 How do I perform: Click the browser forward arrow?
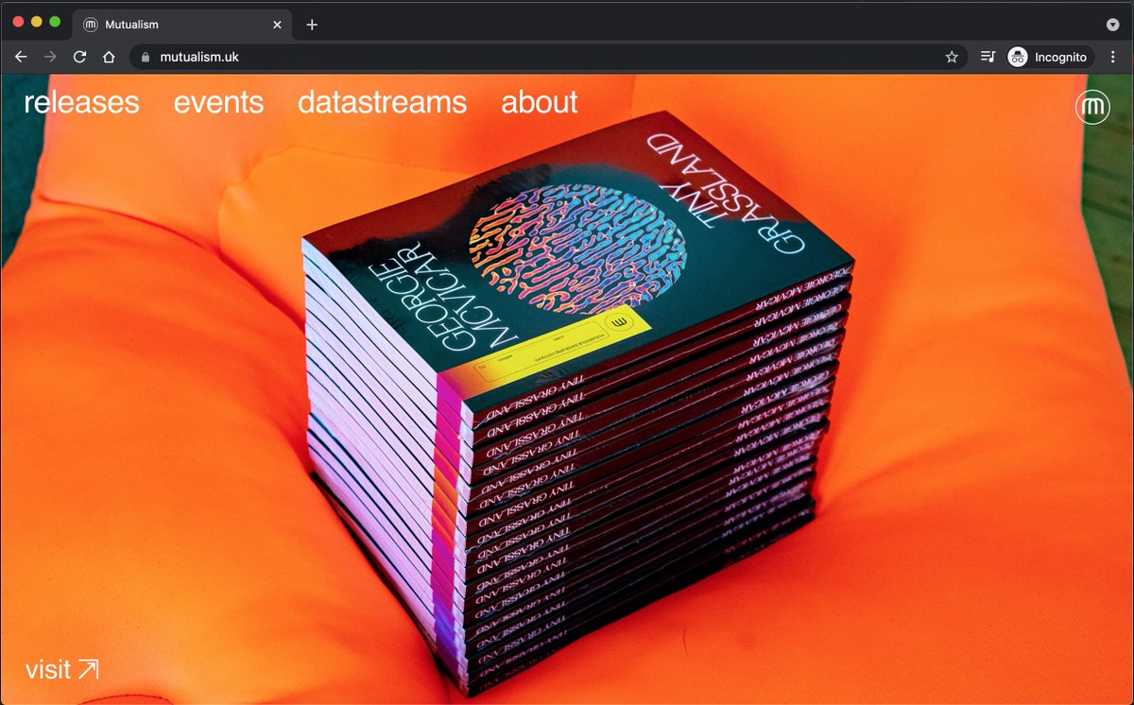[50, 57]
